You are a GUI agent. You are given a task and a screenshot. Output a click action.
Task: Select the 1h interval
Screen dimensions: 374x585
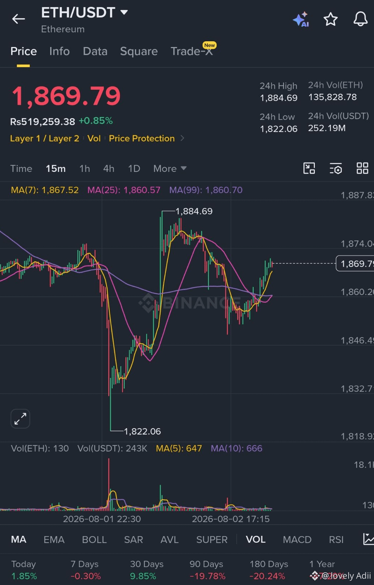[x=85, y=168]
